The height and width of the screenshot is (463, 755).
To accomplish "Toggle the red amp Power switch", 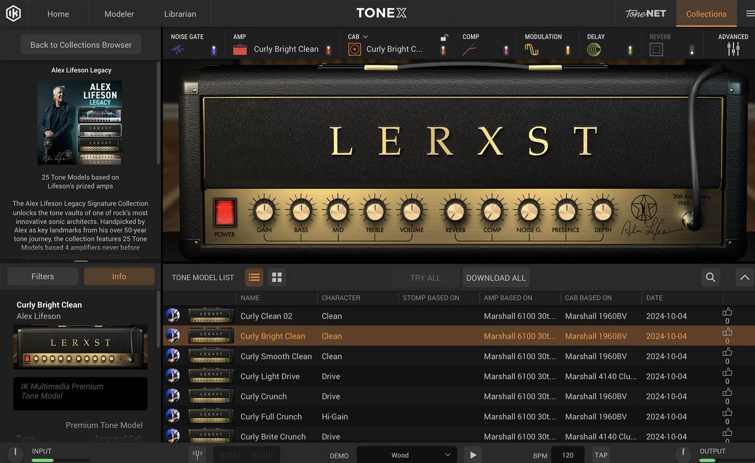I will 225,213.
